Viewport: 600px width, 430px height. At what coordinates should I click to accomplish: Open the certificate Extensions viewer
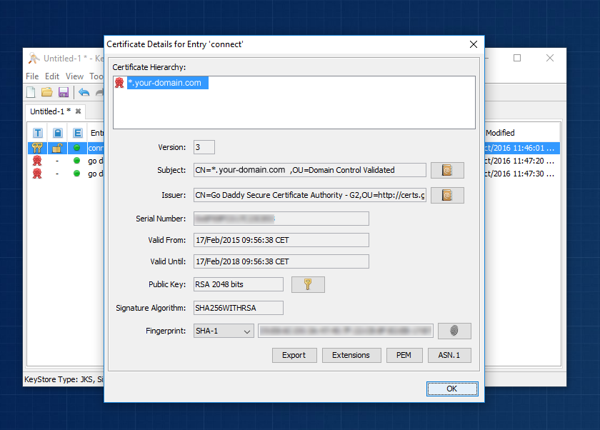pos(351,355)
